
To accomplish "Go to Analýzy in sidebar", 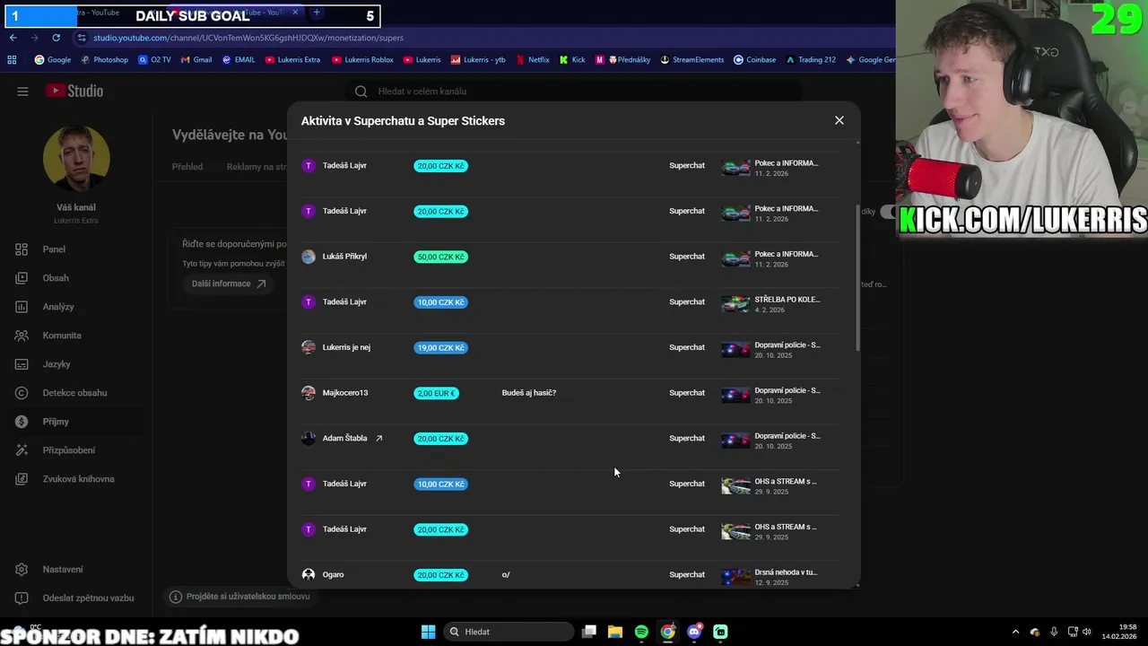I will click(x=58, y=307).
